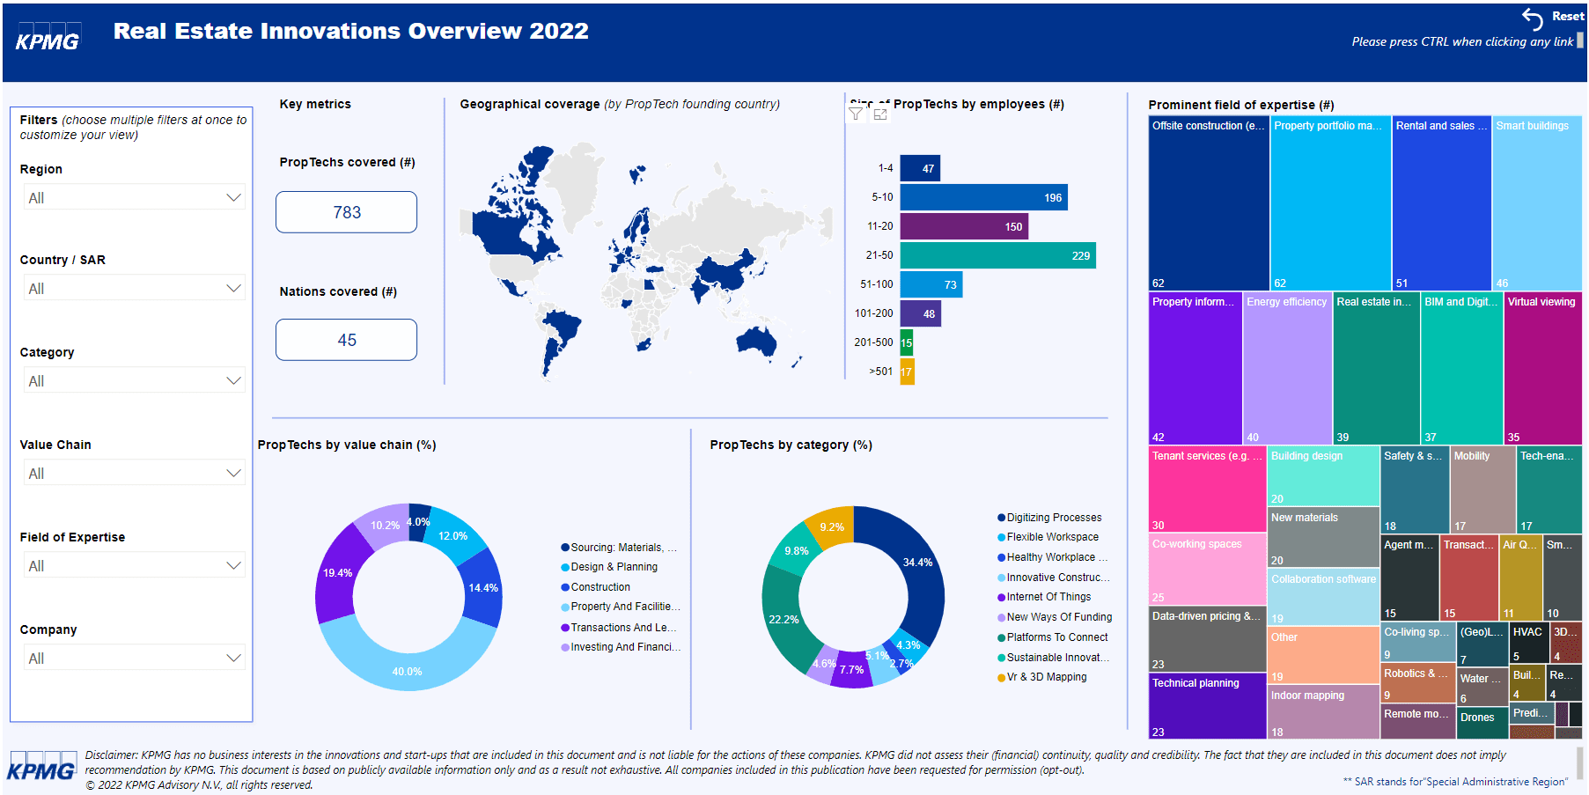
Task: Select the 22.2% category donut segment
Action: (783, 621)
